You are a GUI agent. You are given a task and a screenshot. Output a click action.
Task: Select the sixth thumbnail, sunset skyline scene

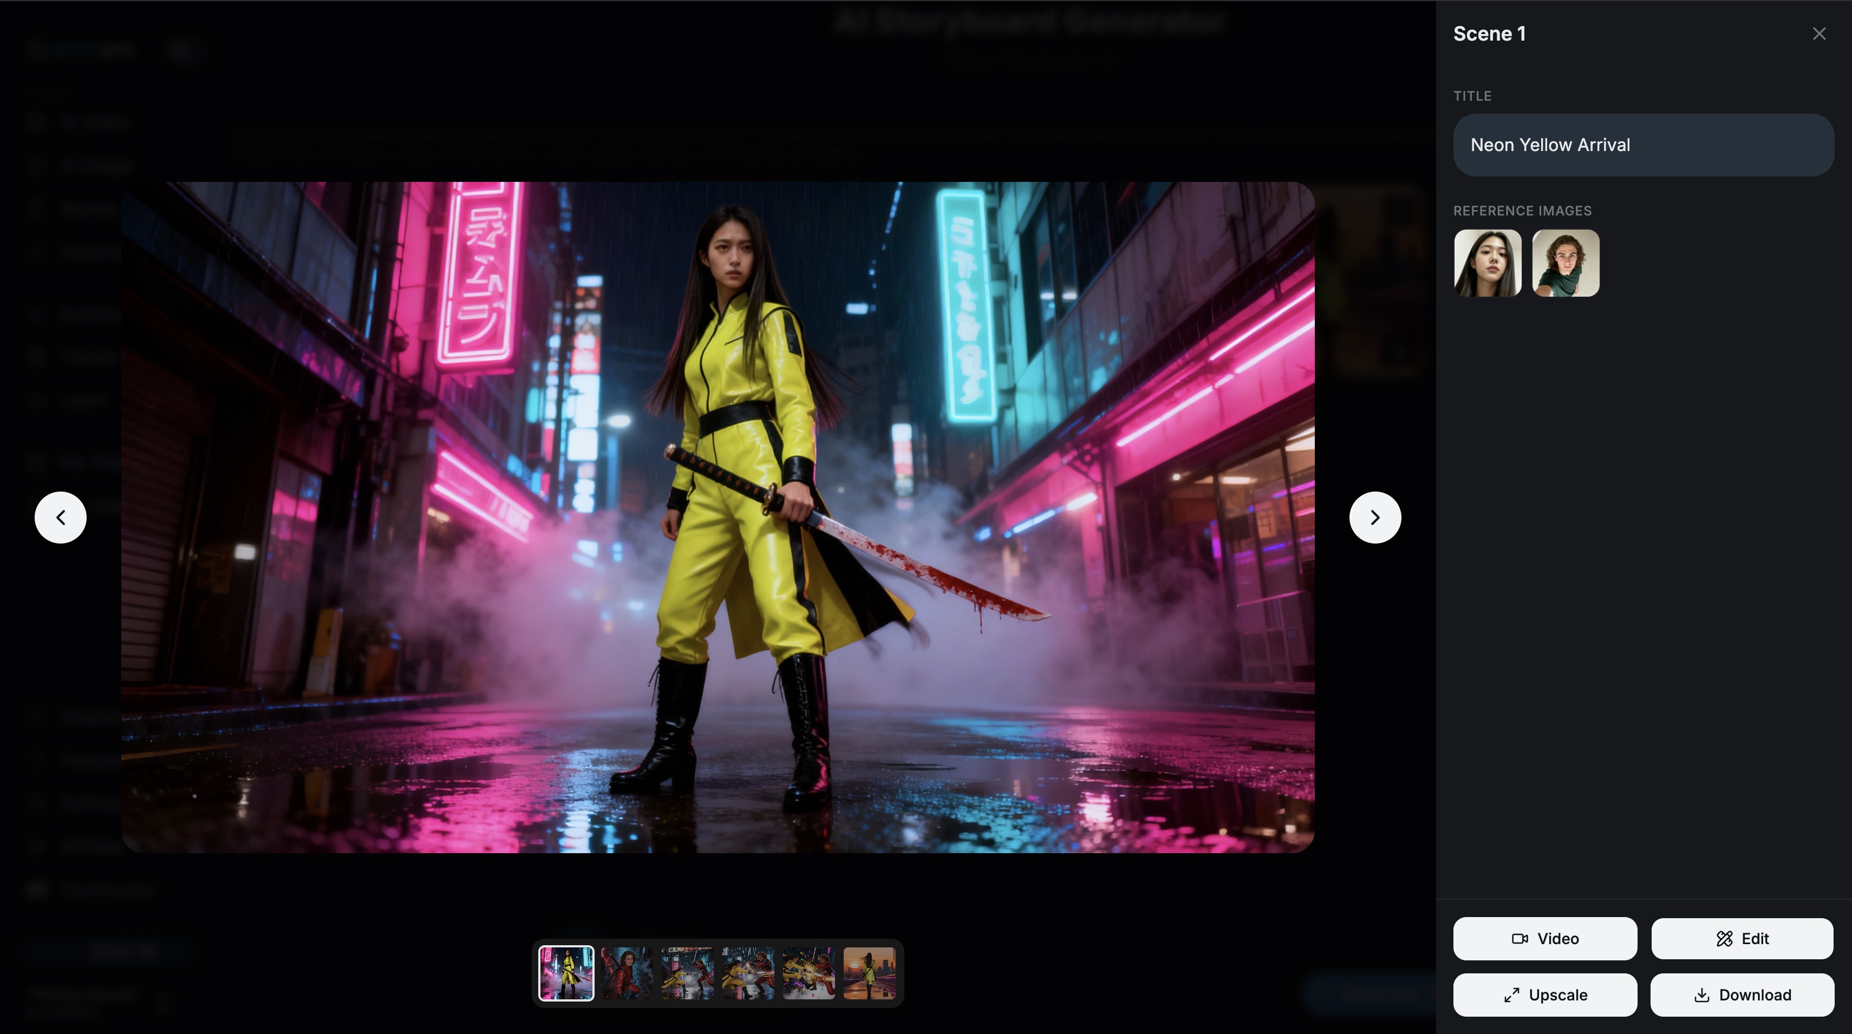(869, 973)
